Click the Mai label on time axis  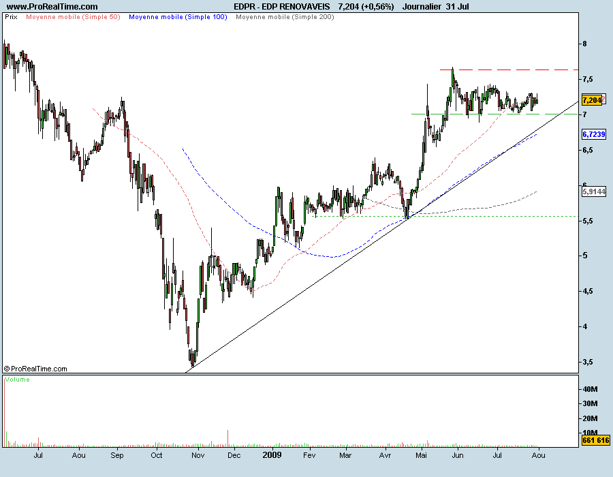421,455
